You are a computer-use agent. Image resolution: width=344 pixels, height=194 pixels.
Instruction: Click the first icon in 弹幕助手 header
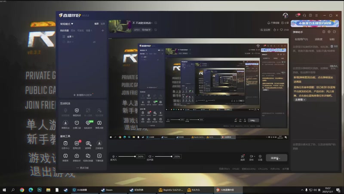point(324,32)
